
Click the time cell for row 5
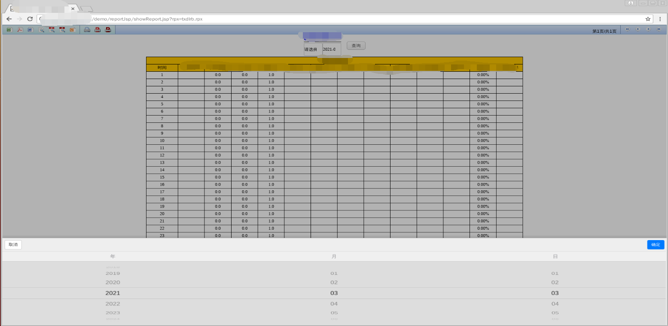click(162, 104)
